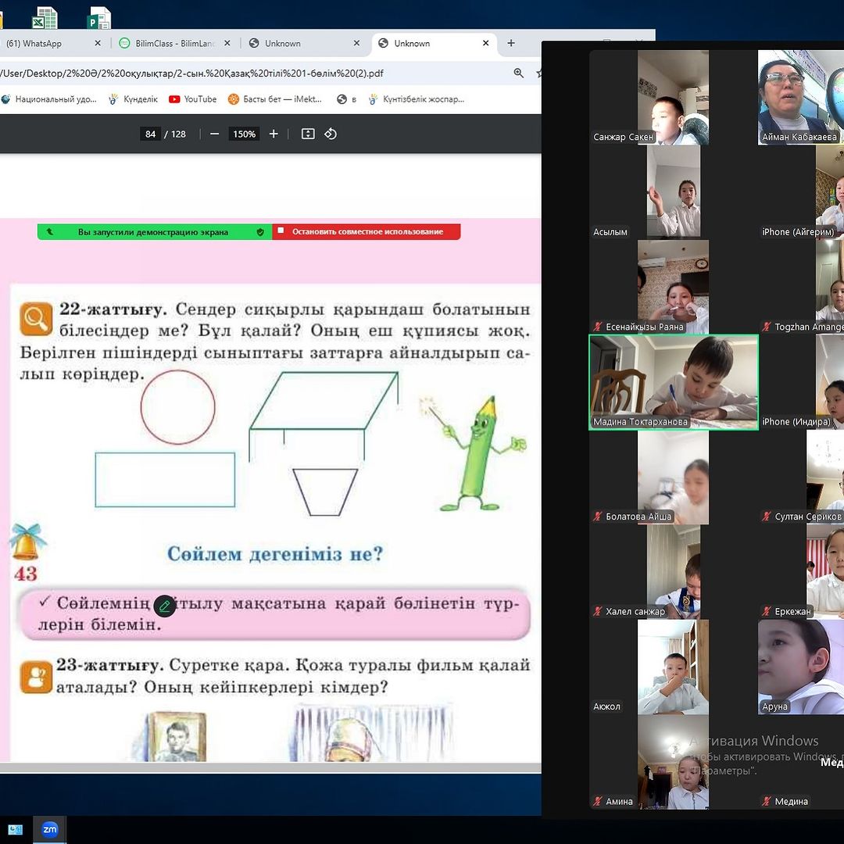This screenshot has height=844, width=844.
Task: Close the active Unknown PDF tab
Action: pyautogui.click(x=485, y=43)
